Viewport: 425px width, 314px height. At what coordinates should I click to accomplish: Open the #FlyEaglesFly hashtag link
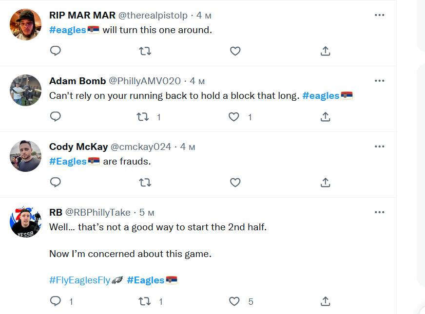[80, 280]
